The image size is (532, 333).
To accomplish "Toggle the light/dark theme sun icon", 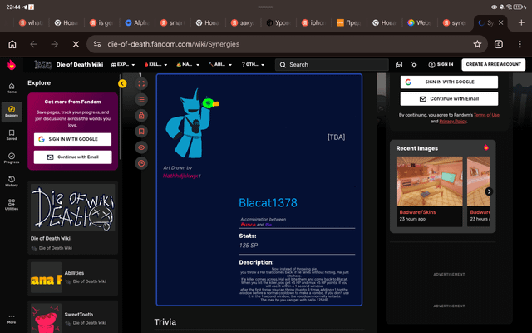I will tap(414, 65).
